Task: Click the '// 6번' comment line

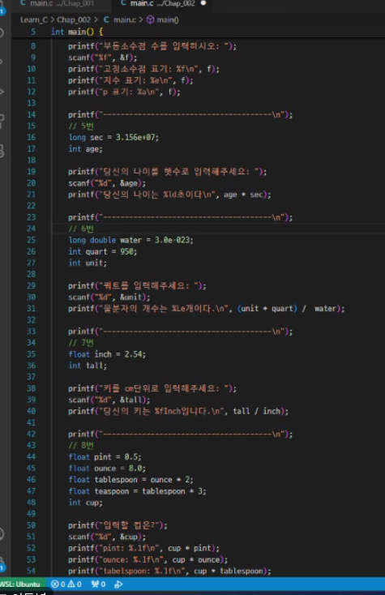Action: (81, 229)
